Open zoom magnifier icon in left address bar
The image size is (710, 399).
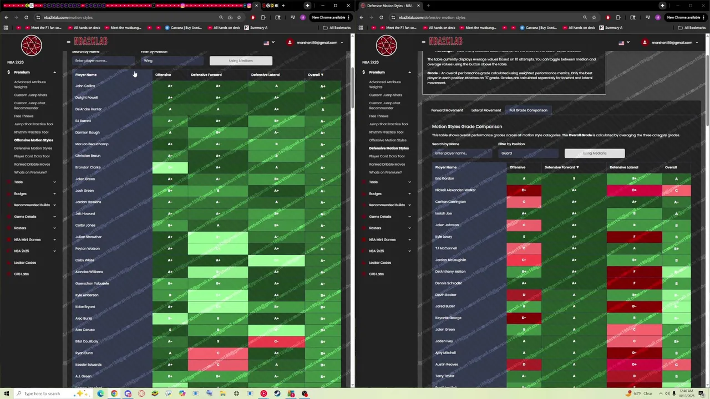click(x=221, y=17)
